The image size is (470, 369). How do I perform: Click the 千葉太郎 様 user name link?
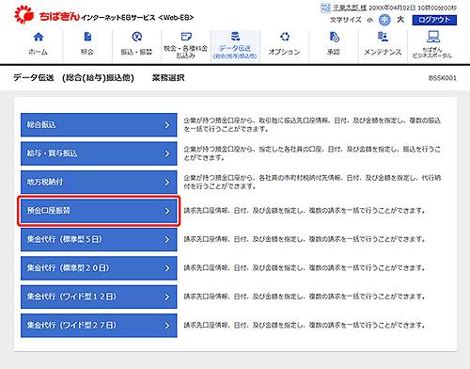tap(350, 8)
